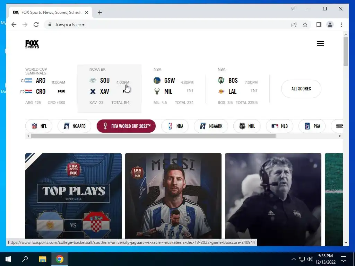Open the BOS vs LAL game
The width and height of the screenshot is (355, 266).
(237, 89)
